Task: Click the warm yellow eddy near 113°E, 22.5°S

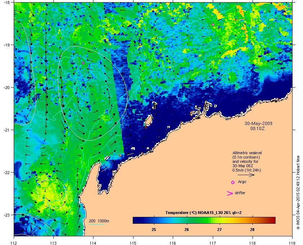Action: pos(50,193)
